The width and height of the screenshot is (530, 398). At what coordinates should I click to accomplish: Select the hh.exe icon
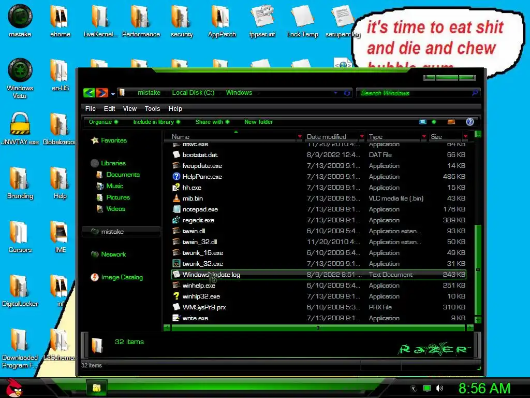click(176, 187)
